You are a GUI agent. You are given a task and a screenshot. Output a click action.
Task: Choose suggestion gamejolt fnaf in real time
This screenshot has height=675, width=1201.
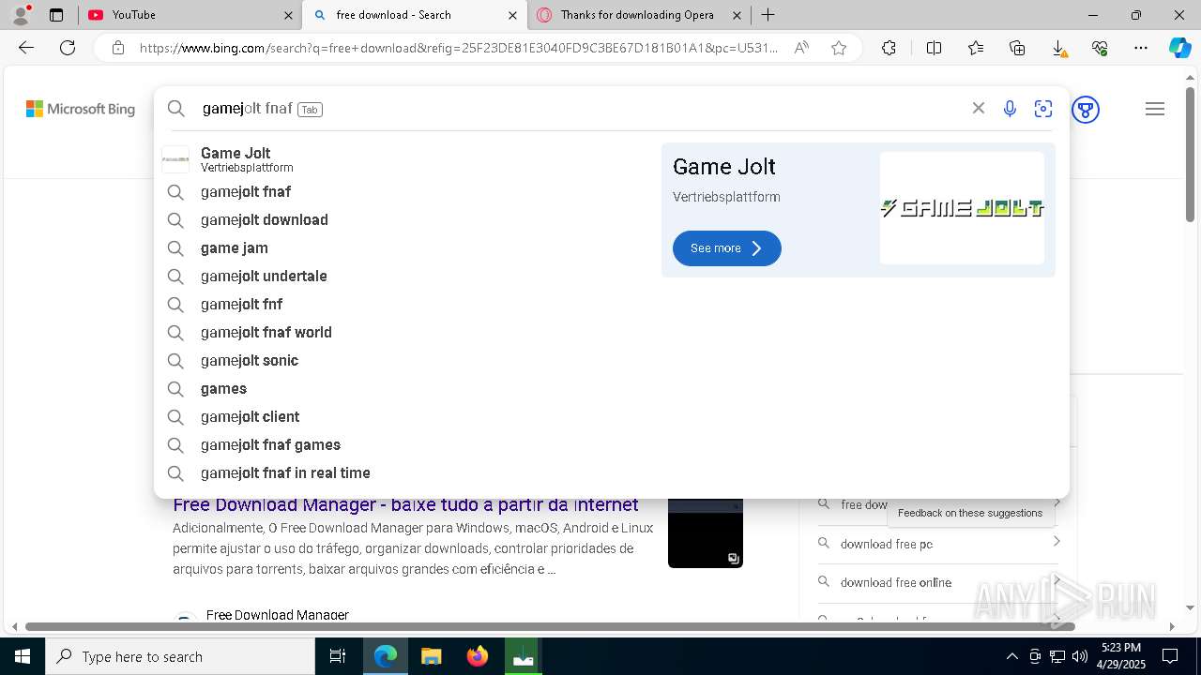coord(403,472)
